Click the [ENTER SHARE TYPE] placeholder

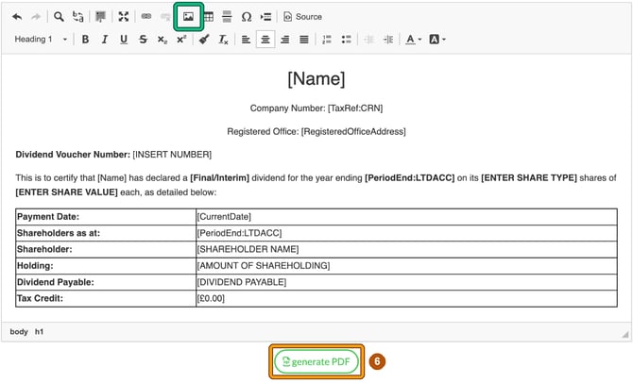click(x=529, y=177)
